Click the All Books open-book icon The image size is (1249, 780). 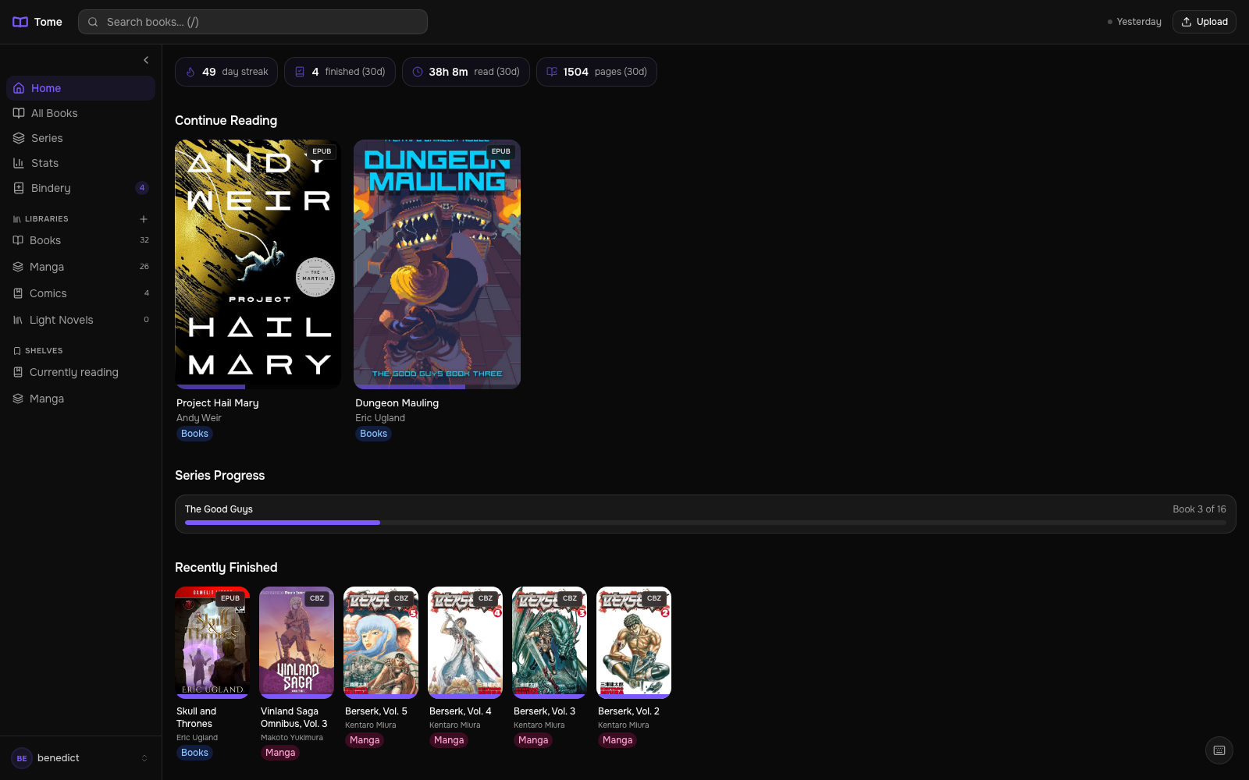pos(19,113)
